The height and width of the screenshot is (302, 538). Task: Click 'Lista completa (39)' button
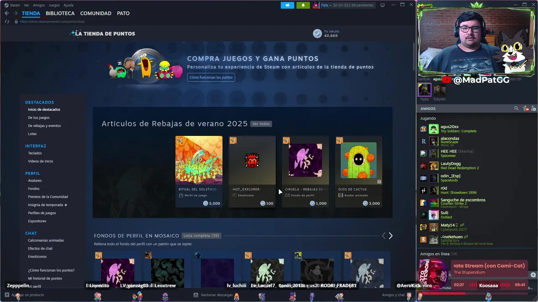[x=201, y=236]
